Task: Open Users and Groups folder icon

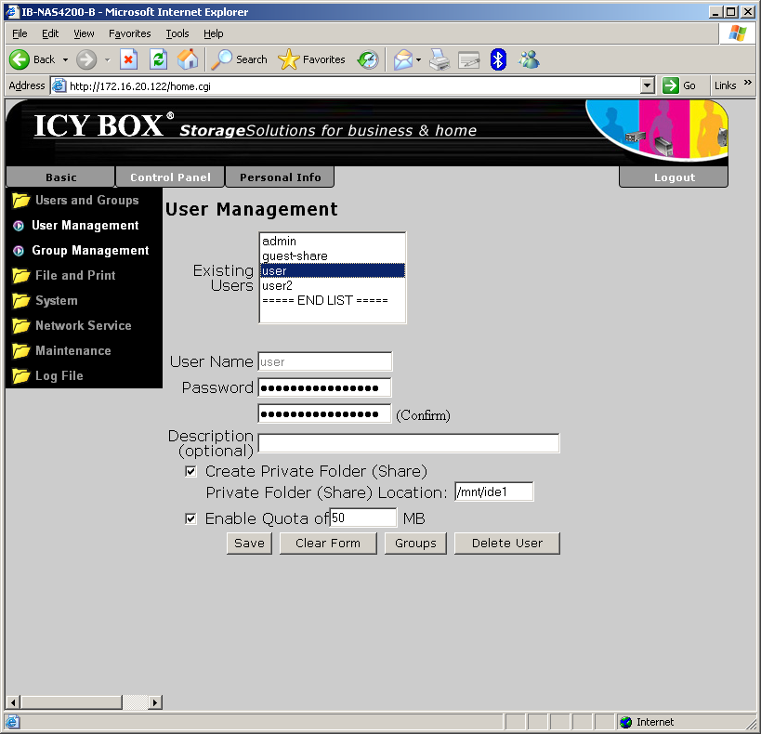Action: [20, 200]
